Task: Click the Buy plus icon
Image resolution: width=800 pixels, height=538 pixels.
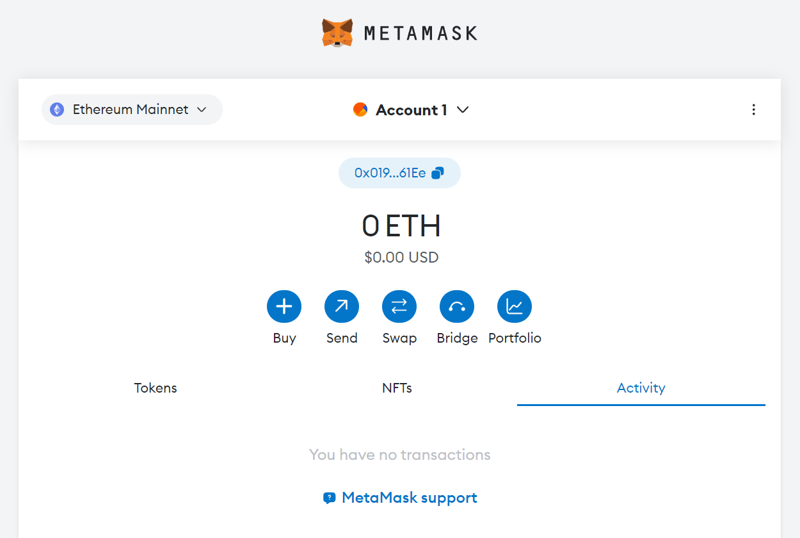Action: click(284, 307)
